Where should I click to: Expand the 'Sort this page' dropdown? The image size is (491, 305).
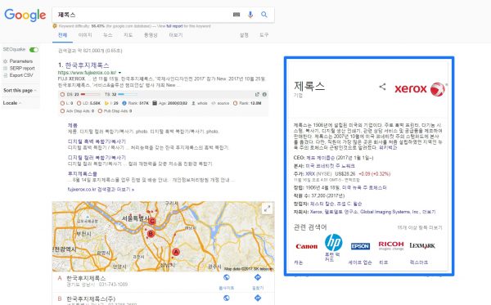tap(20, 91)
